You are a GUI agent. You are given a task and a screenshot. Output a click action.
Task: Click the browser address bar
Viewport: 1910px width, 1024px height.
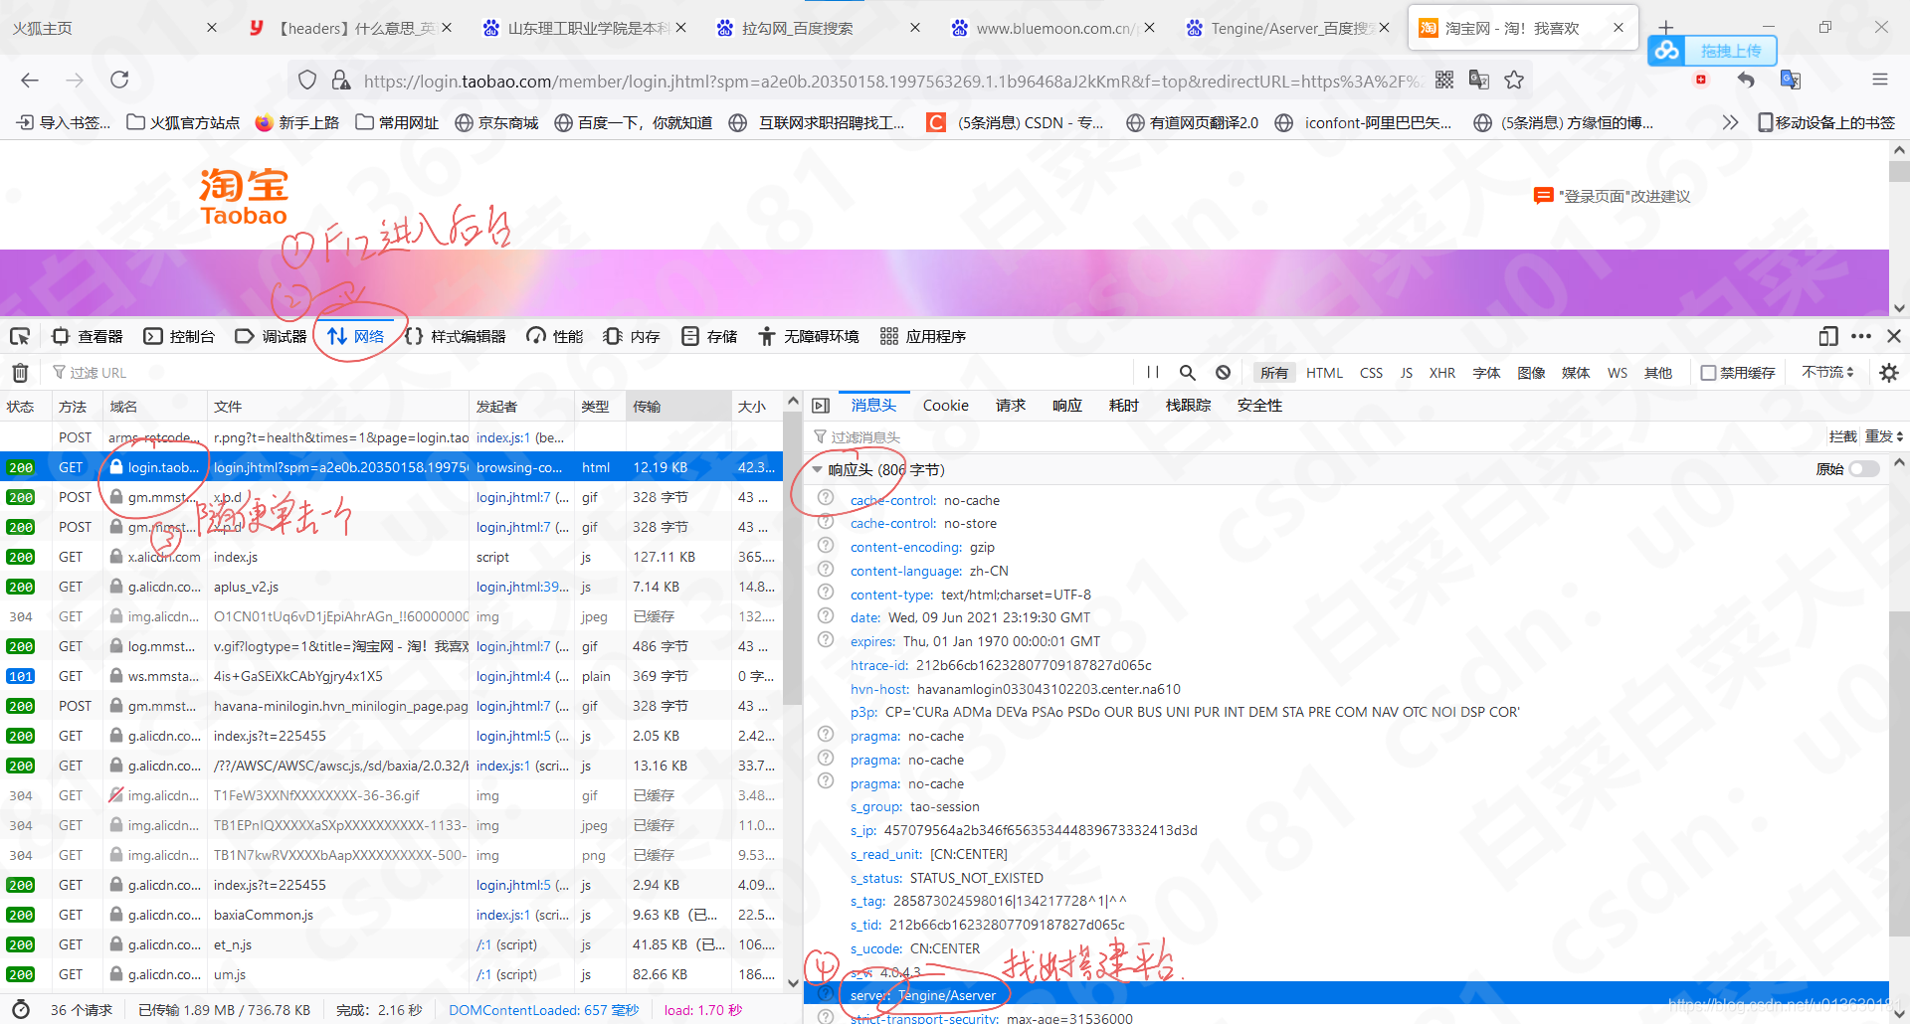(891, 82)
